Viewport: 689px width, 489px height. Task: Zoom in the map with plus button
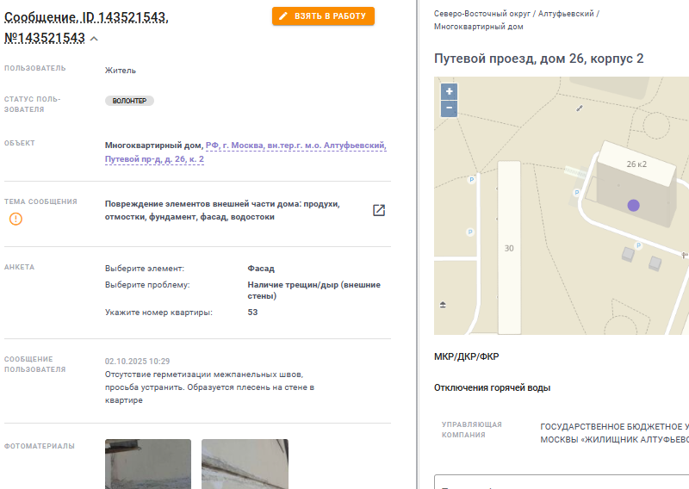point(449,92)
